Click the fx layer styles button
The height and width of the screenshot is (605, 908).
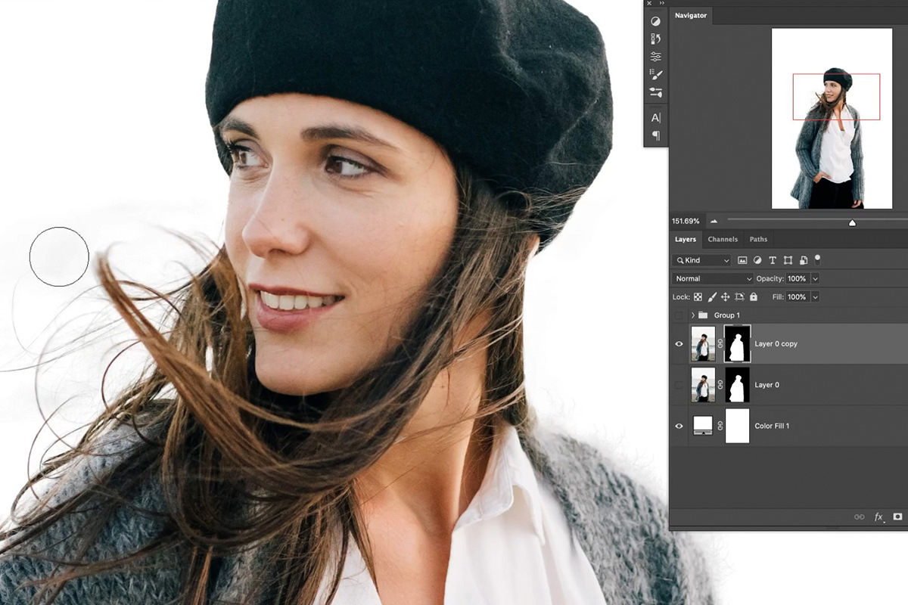coord(878,517)
